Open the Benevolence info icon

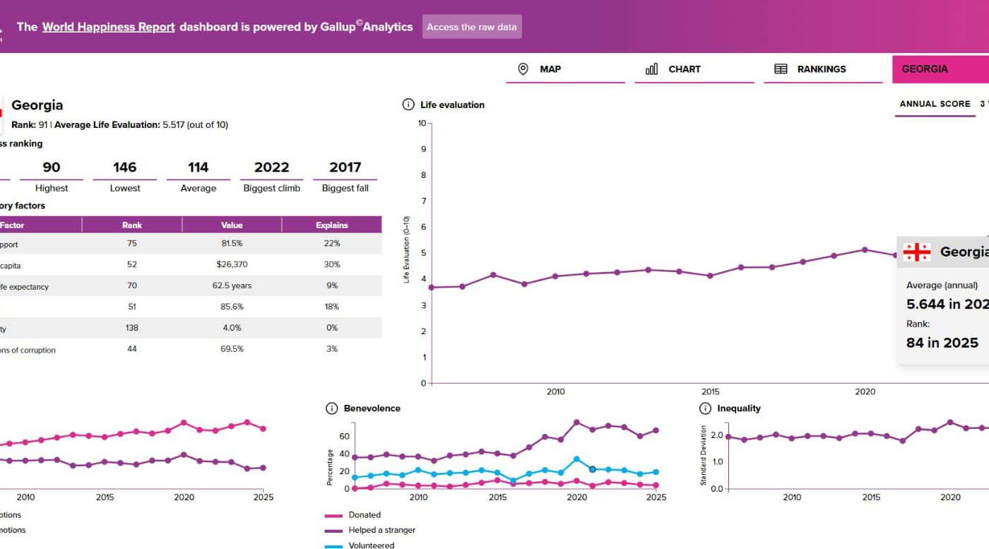pyautogui.click(x=331, y=408)
